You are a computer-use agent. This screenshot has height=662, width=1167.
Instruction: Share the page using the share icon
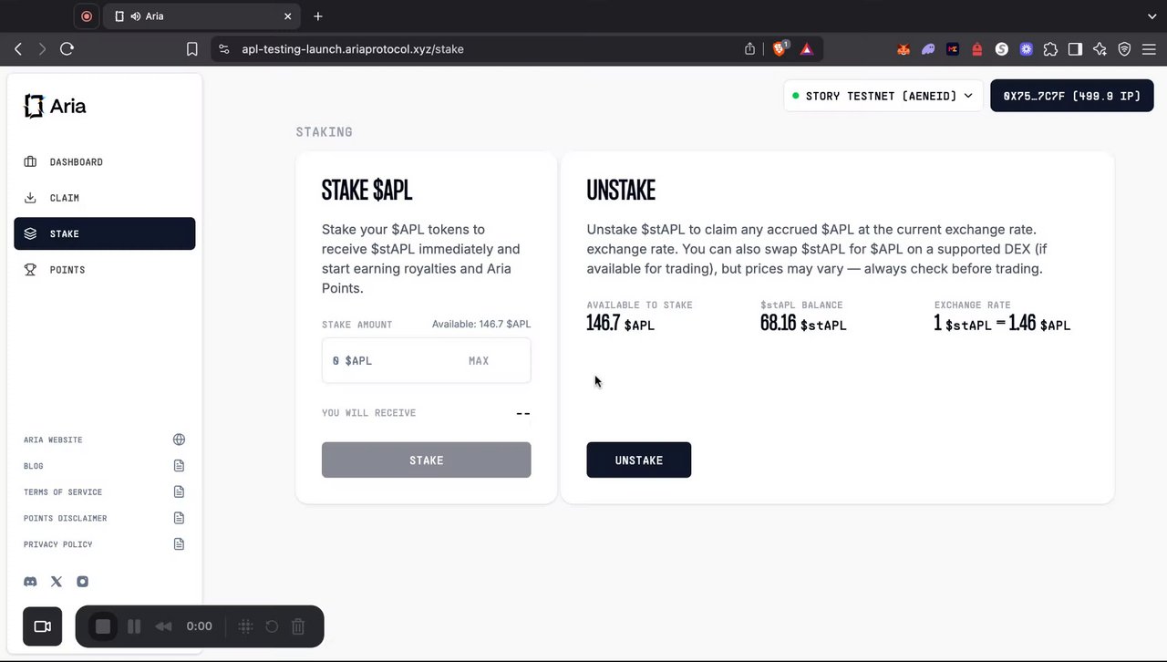click(x=750, y=49)
